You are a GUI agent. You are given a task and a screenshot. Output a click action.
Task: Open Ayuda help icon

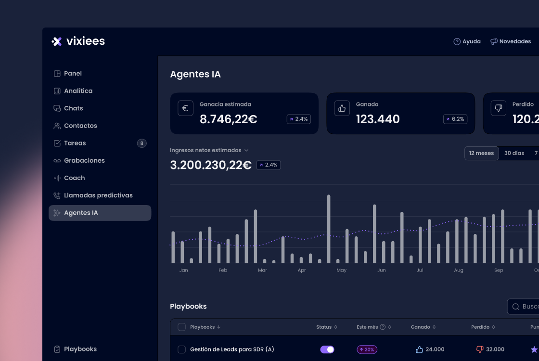457,41
